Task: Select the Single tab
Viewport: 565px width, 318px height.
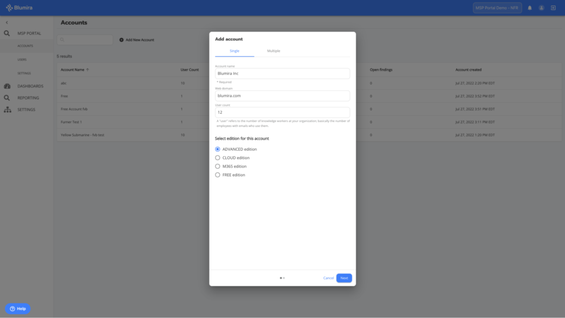Action: 234,50
